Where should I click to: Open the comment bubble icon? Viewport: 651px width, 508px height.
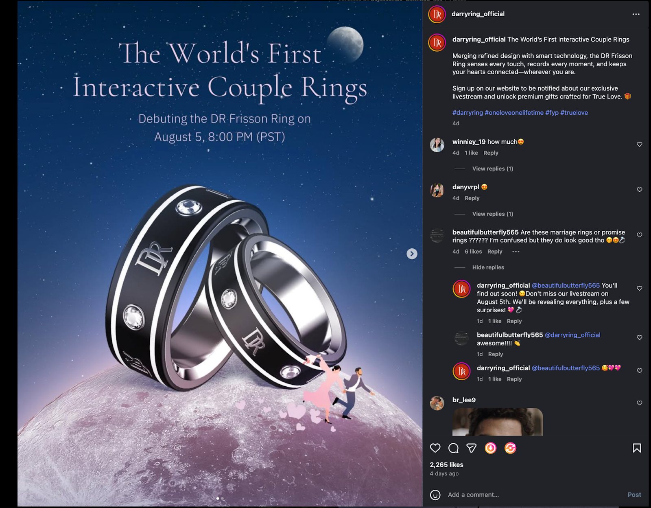453,448
